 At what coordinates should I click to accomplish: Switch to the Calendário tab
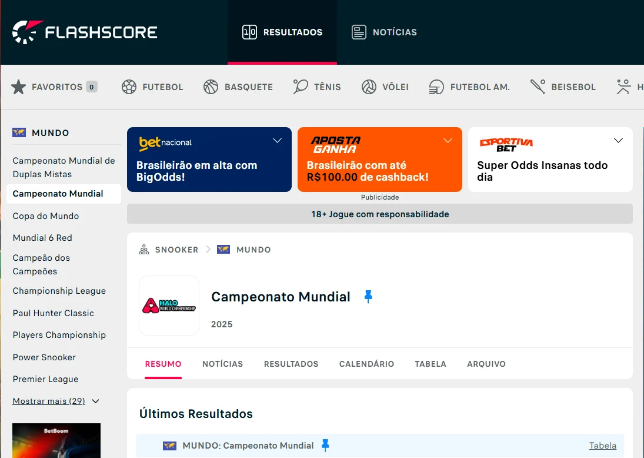pos(366,364)
